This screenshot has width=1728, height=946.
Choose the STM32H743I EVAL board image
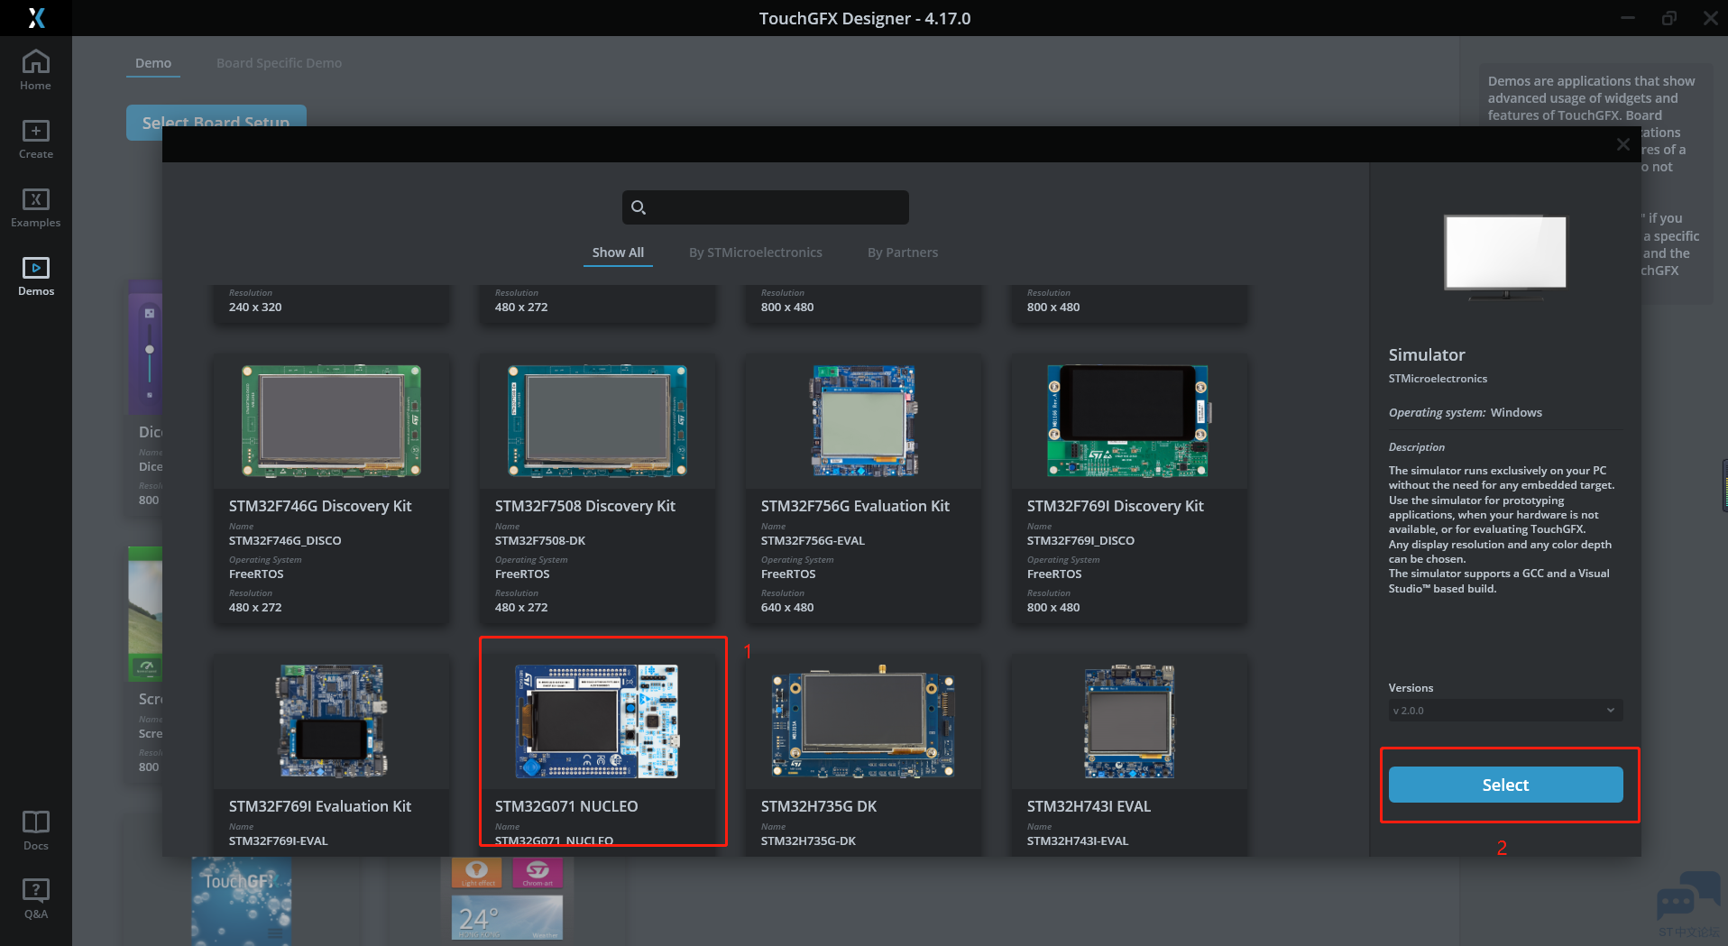(x=1129, y=721)
